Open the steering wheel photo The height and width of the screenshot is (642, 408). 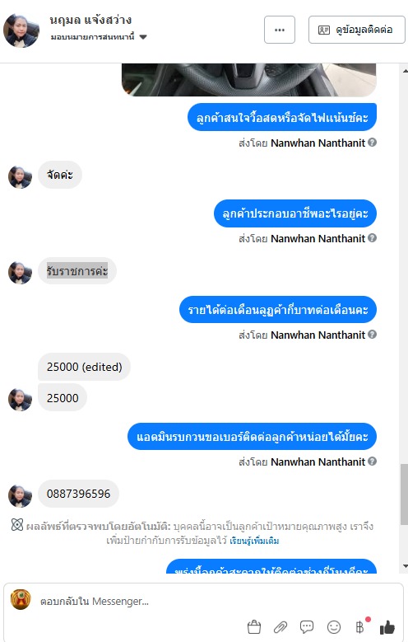coord(249,80)
